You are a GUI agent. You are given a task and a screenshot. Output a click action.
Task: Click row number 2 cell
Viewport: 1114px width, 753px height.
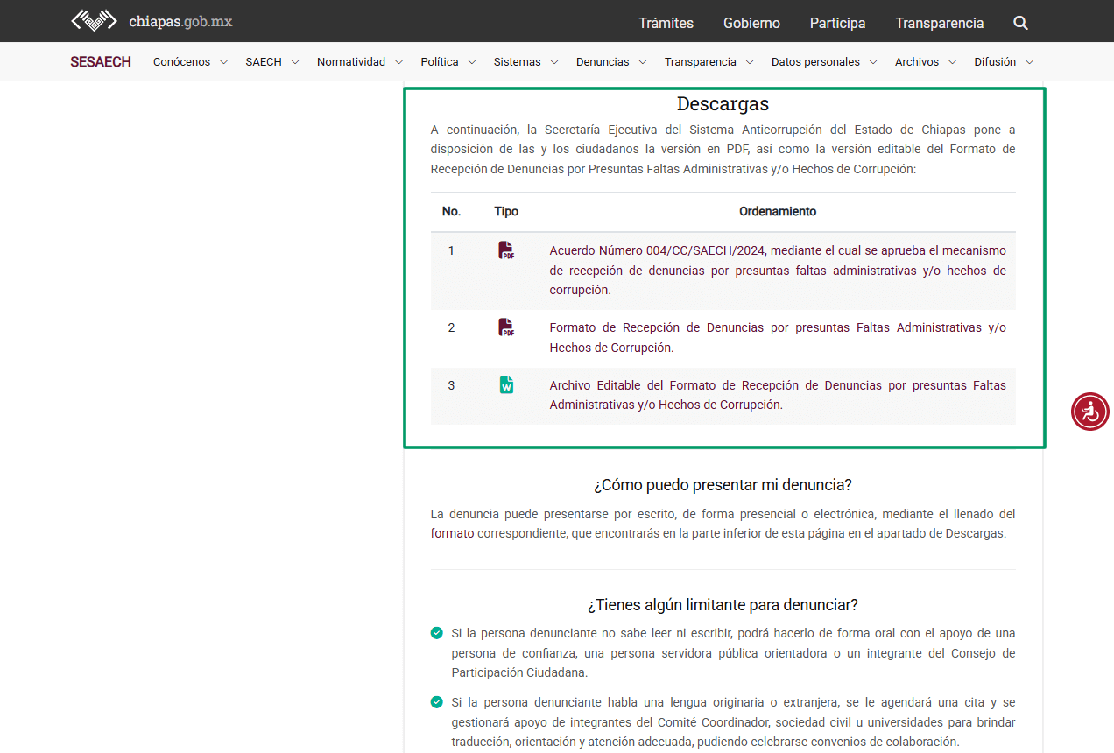[451, 327]
